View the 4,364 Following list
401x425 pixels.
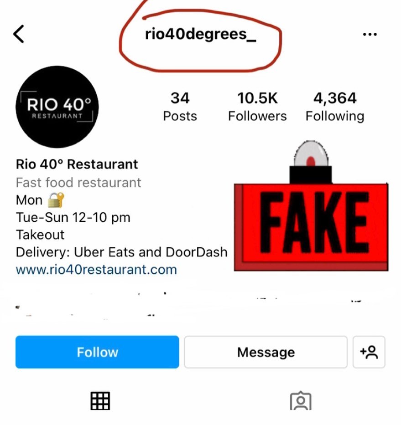pyautogui.click(x=335, y=107)
